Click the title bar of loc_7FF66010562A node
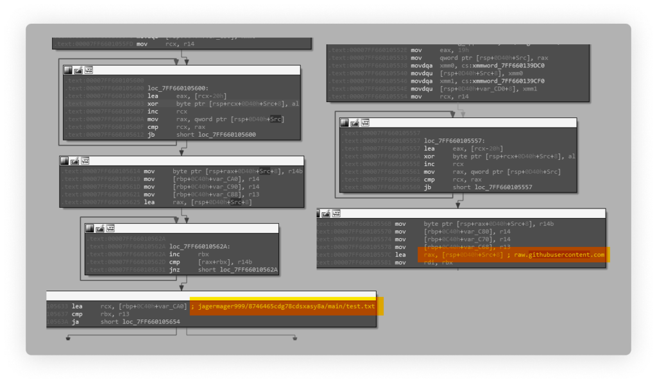 pos(182,228)
